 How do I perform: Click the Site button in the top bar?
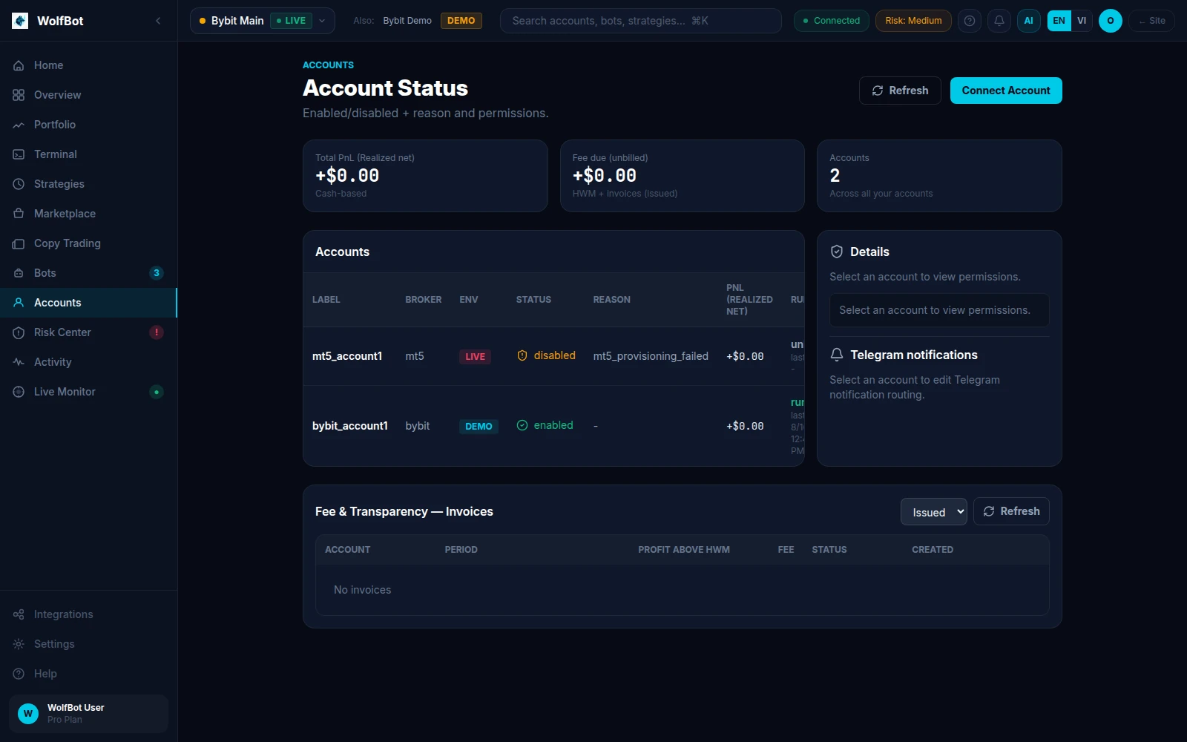point(1152,21)
